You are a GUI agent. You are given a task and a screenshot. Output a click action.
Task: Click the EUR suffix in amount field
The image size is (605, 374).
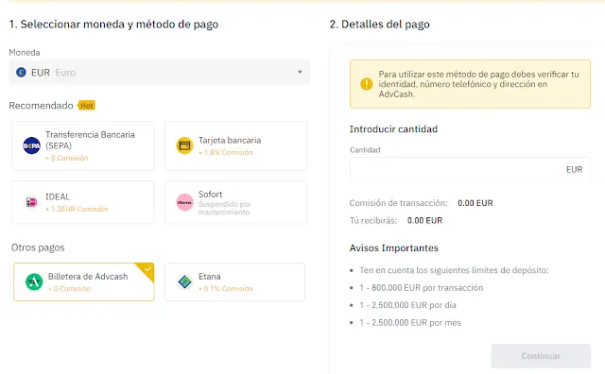(x=574, y=170)
